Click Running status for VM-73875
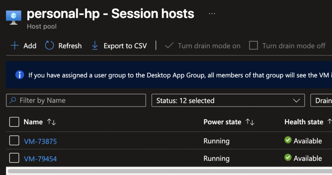Image resolution: width=332 pixels, height=175 pixels. [216, 141]
